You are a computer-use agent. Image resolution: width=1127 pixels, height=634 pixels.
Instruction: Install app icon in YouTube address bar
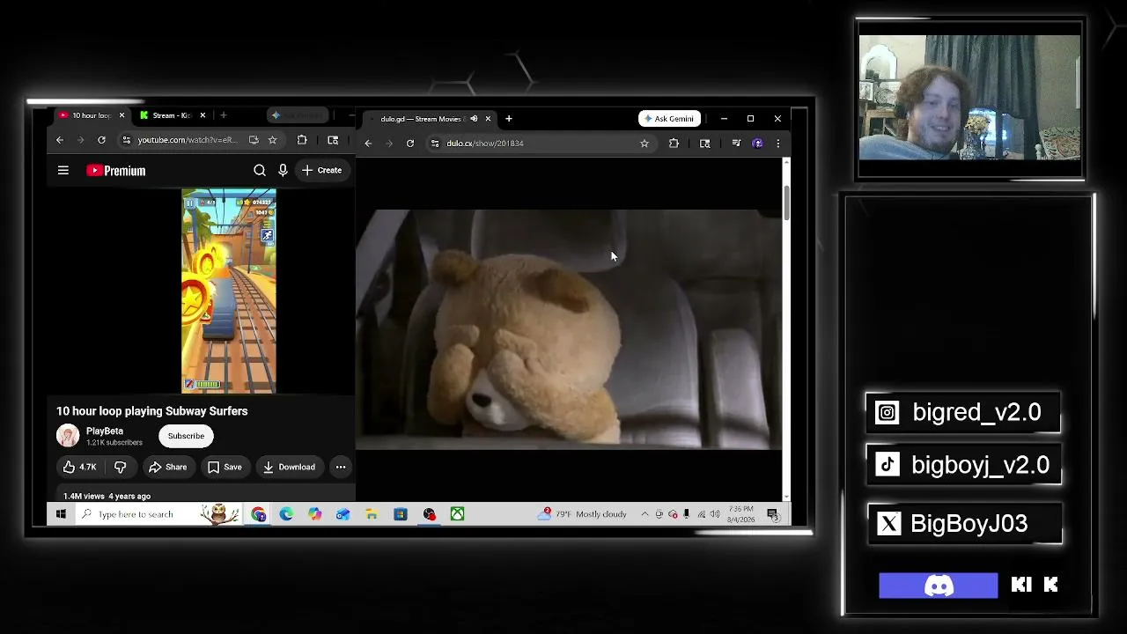tap(254, 140)
